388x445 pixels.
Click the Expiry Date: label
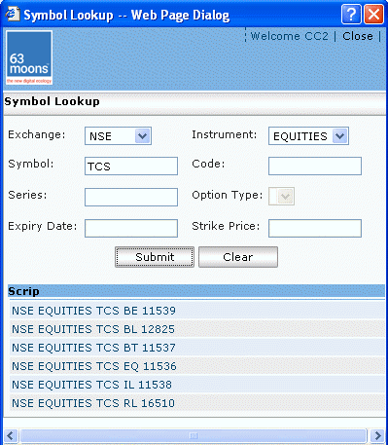(x=43, y=226)
